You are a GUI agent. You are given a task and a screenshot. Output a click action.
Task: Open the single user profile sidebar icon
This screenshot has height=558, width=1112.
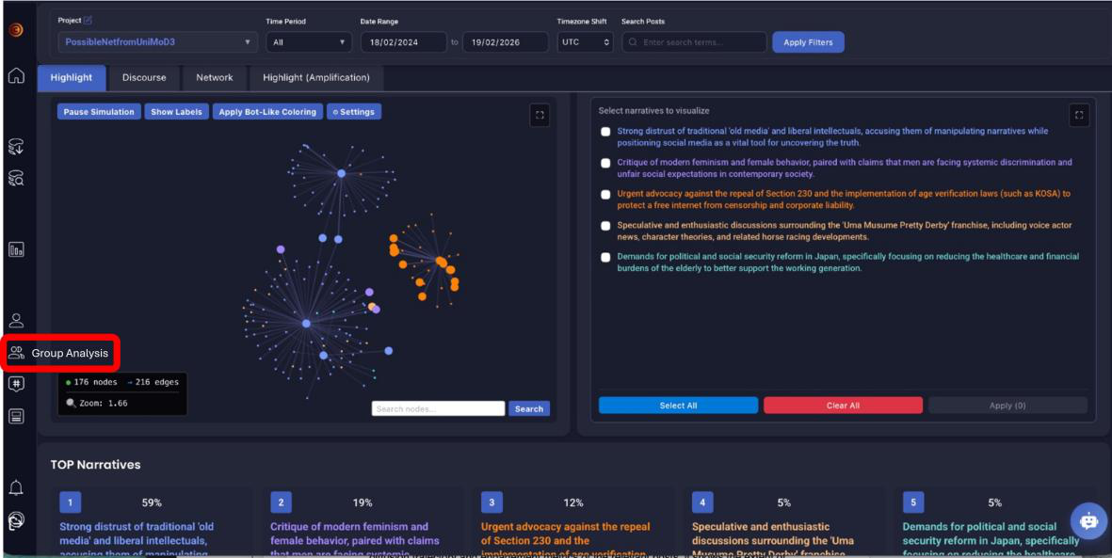click(x=16, y=321)
